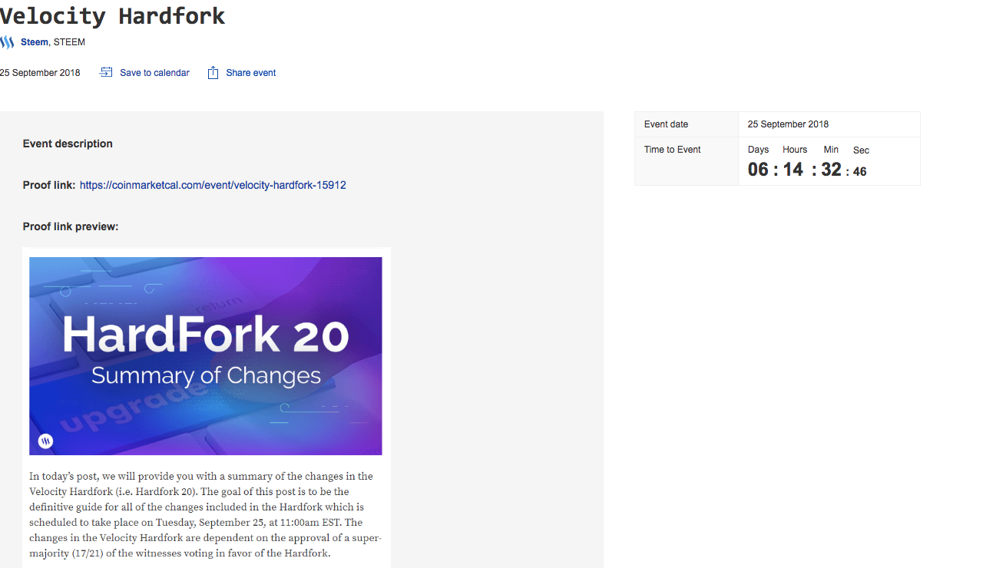The width and height of the screenshot is (1006, 568).
Task: Click the event date value in table
Action: coord(788,124)
